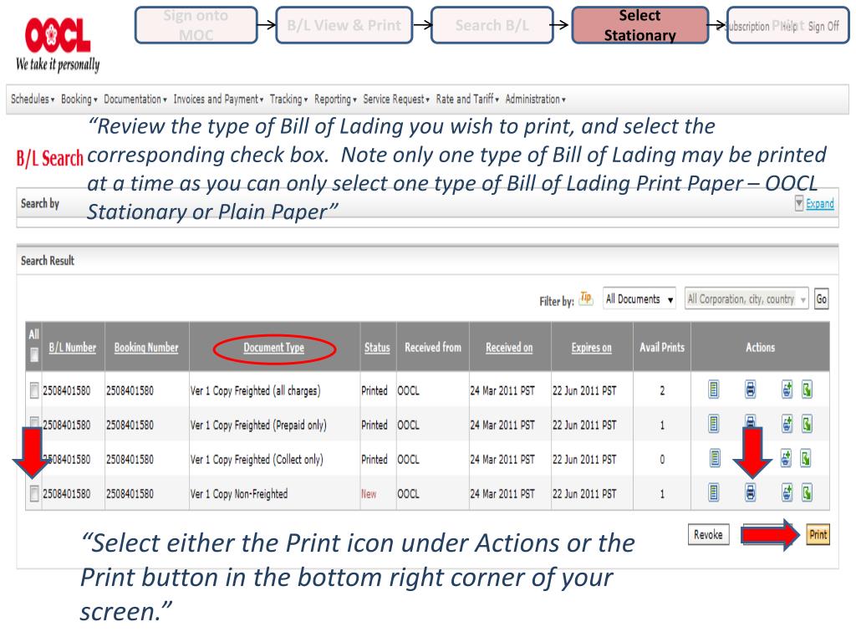Screen dimensions: 856x642
Task: Click '24 Mar 2011 PST' in Freighted (all charges) row
Action: [502, 391]
